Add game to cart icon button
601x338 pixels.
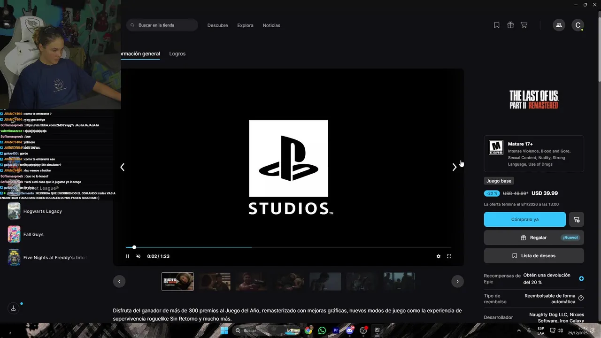(x=577, y=219)
